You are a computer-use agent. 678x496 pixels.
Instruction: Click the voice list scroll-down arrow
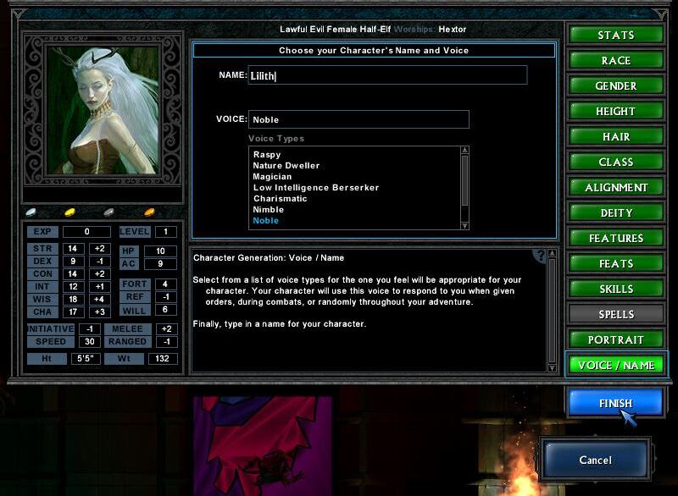(x=464, y=225)
